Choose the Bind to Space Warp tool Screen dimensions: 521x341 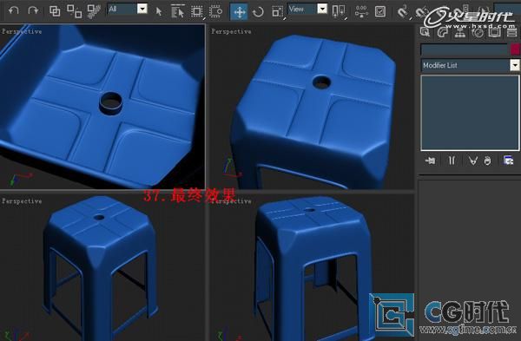point(94,11)
